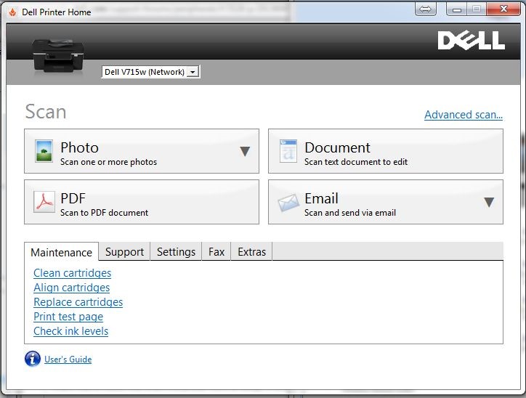Expand the Photo scan options arrow

245,151
